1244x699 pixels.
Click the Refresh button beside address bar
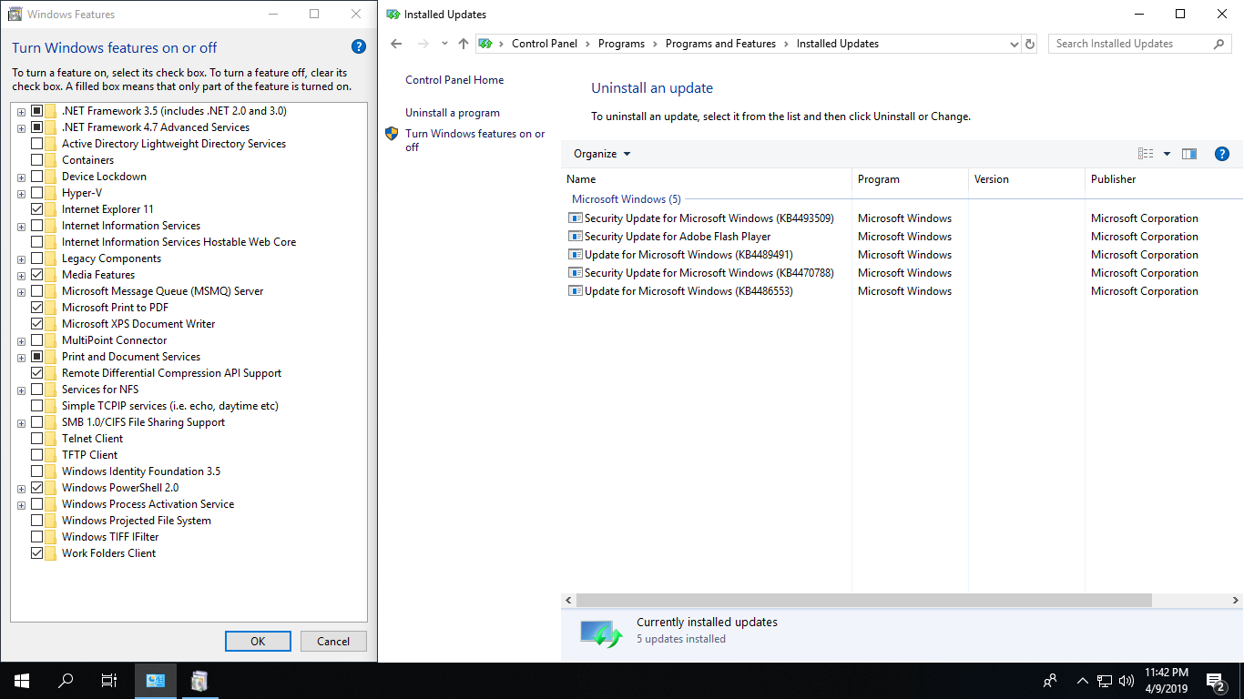click(1030, 44)
